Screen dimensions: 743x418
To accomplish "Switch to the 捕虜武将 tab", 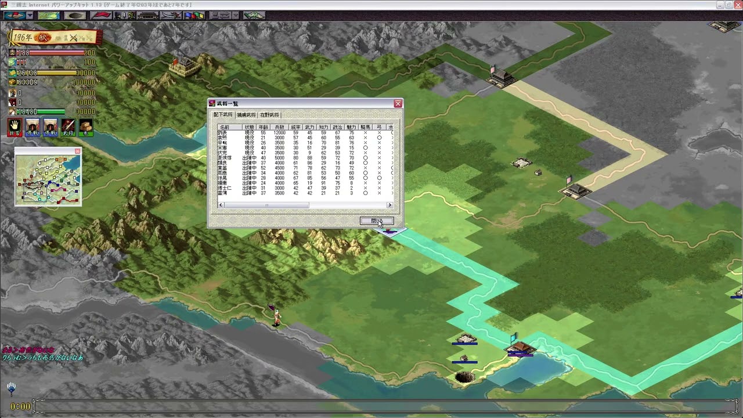I will (x=246, y=115).
